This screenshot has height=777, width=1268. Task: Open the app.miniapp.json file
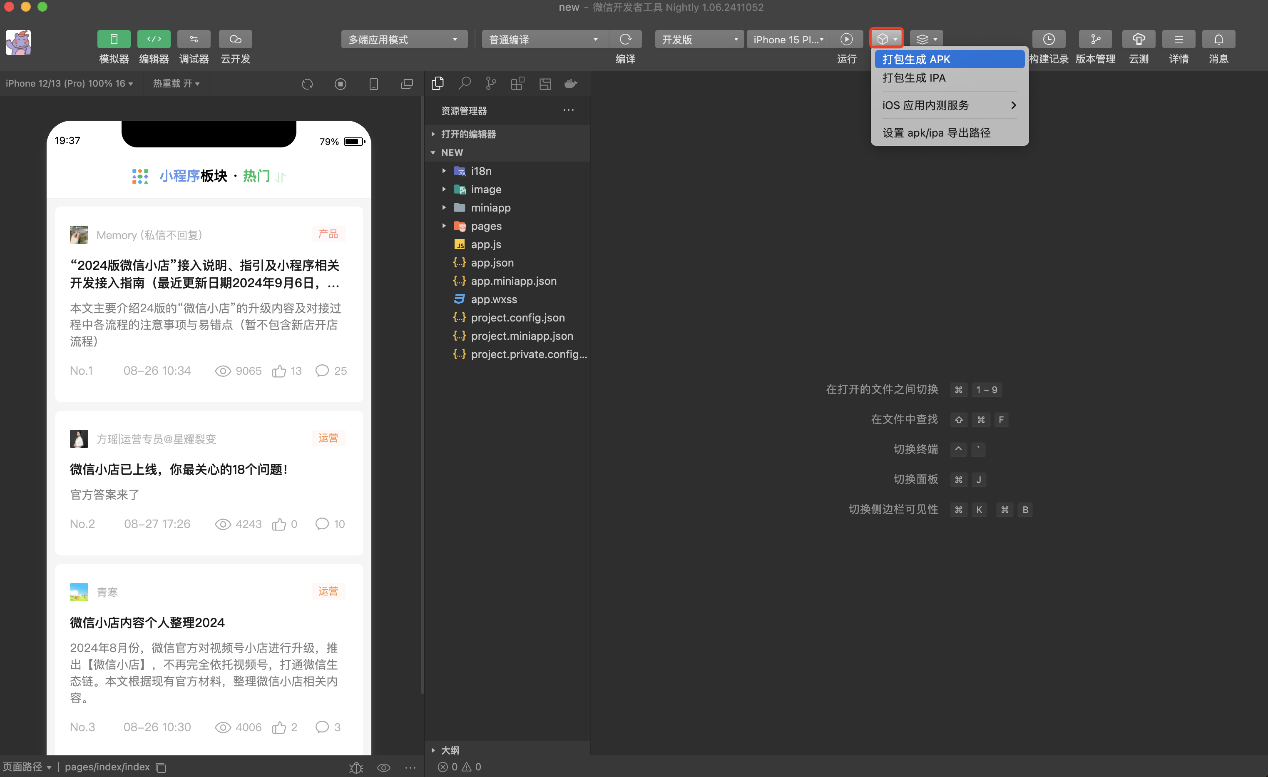[x=507, y=281]
